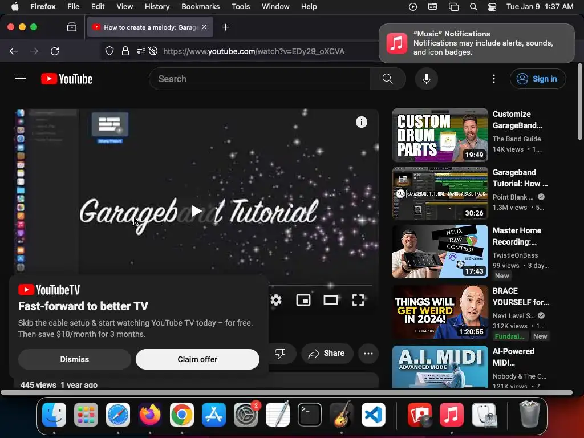Claim the YouTube TV offer
This screenshot has width=584, height=438.
[197, 359]
